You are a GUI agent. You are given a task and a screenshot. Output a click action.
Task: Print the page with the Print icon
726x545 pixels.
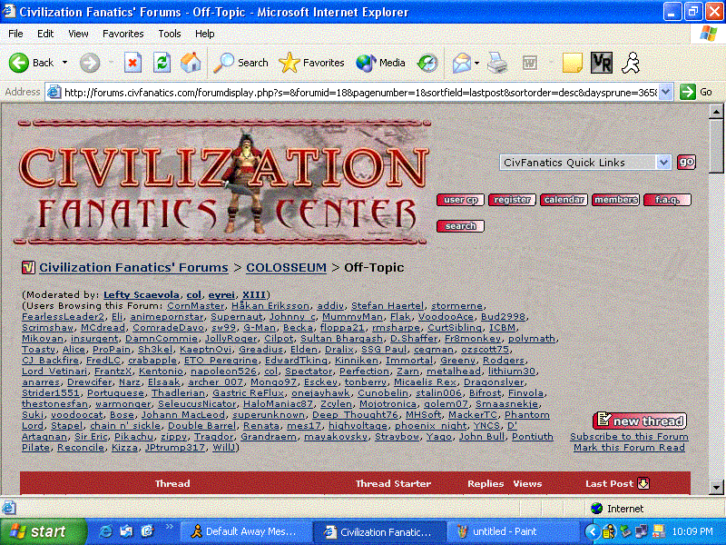click(497, 63)
